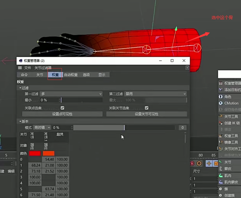Toggle the orange autokey gear icon

(x=199, y=164)
